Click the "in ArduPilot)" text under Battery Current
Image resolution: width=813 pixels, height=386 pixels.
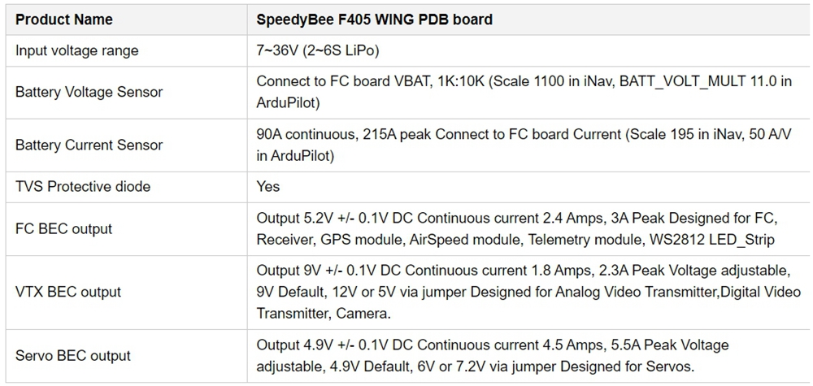(295, 155)
